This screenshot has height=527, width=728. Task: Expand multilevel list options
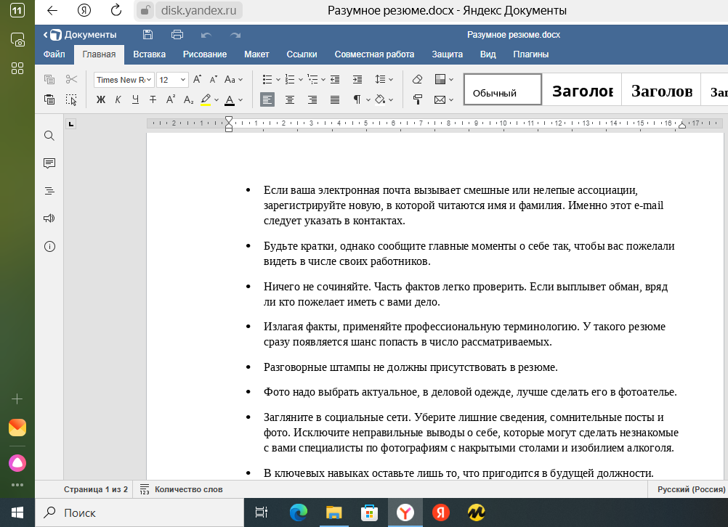pos(323,80)
